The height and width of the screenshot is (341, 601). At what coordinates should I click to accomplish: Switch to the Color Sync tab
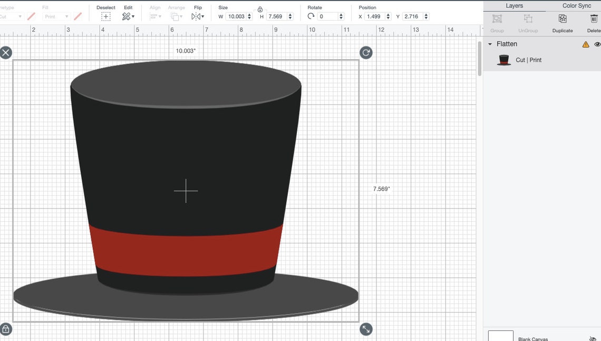coord(576,6)
